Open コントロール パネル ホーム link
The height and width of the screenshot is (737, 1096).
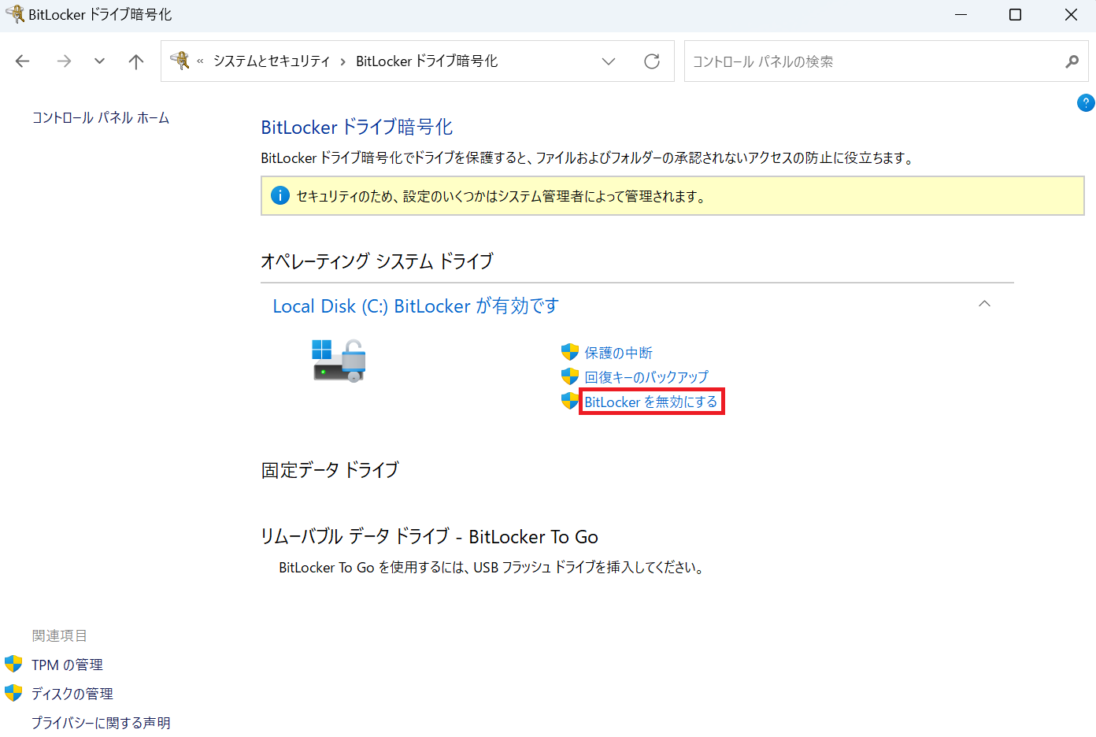point(101,118)
